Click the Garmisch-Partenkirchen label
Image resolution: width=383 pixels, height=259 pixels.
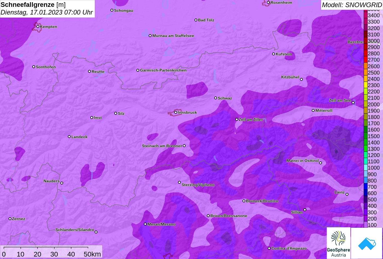click(163, 70)
